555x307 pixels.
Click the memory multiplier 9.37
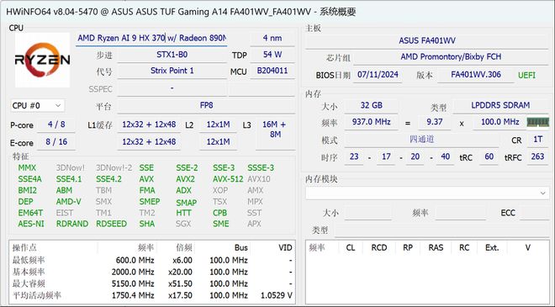(x=435, y=122)
